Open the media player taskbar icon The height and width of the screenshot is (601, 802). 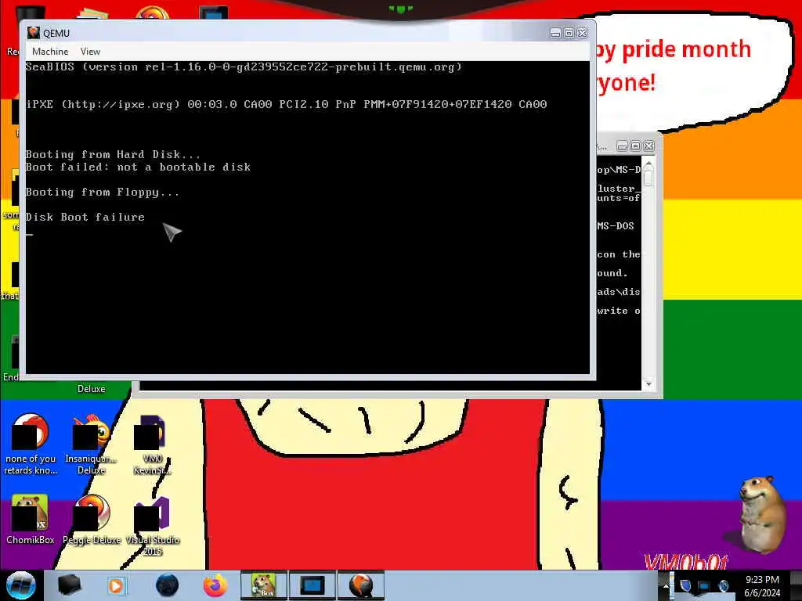[x=116, y=585]
